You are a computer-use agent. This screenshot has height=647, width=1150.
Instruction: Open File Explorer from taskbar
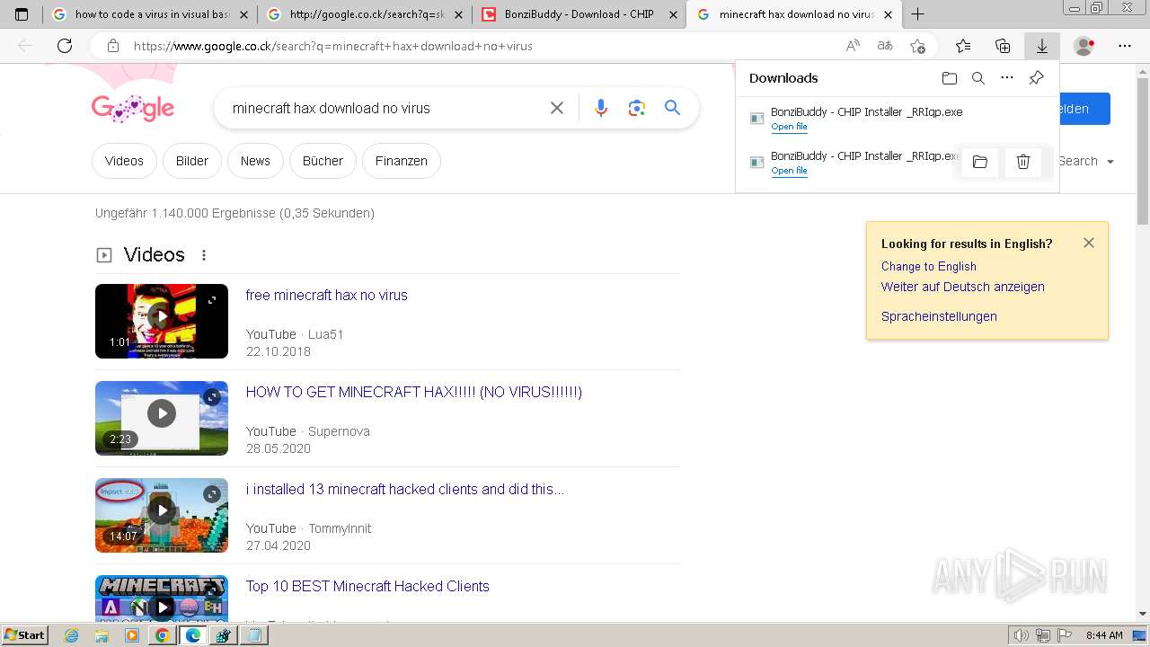[102, 635]
